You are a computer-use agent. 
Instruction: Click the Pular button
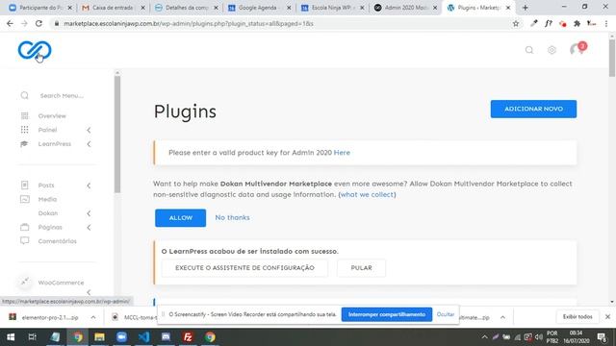pos(362,268)
